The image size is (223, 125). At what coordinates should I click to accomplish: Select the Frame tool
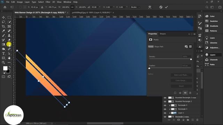9,26
